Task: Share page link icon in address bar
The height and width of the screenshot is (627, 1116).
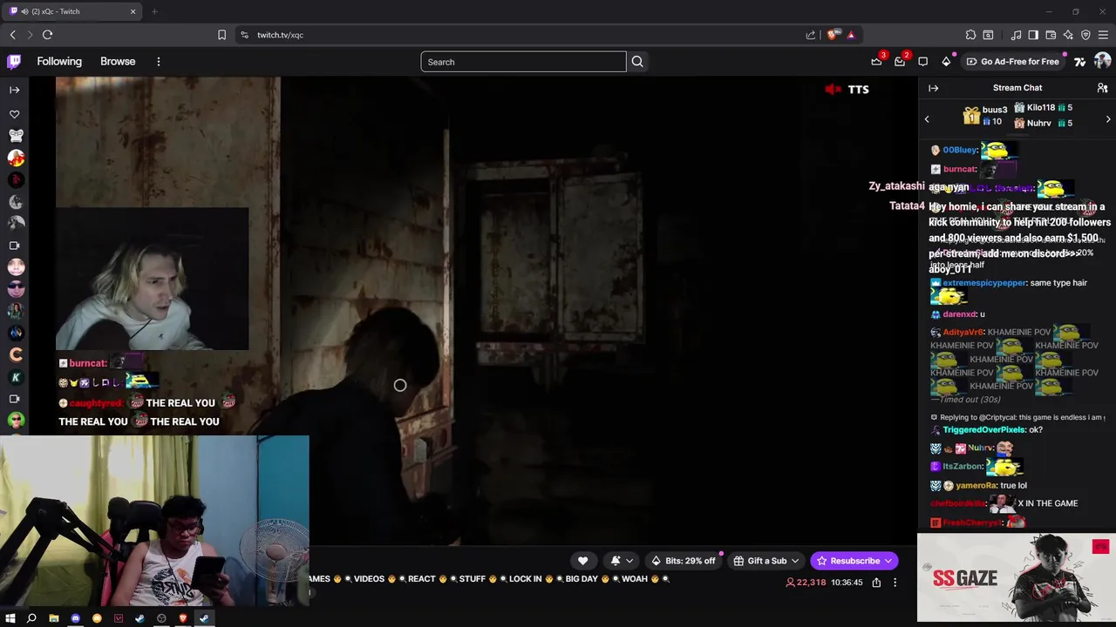Action: pos(811,35)
